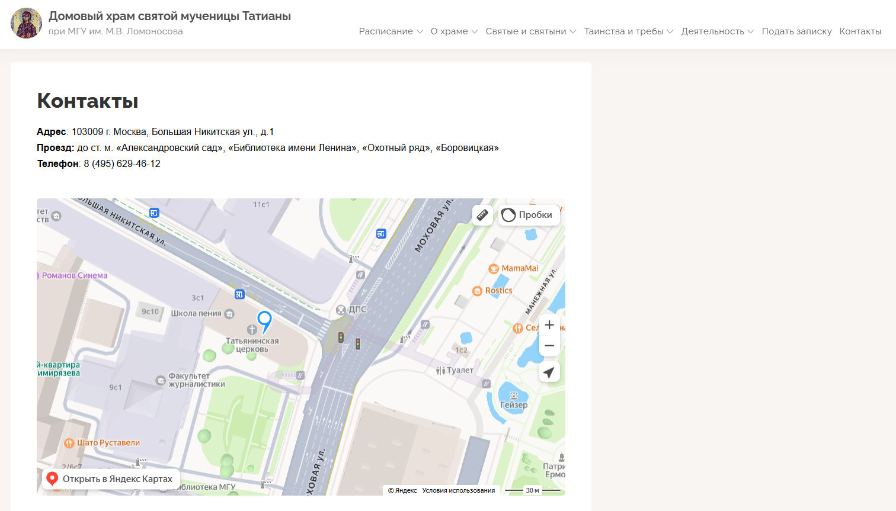Open the Контакты navigation link

click(x=860, y=31)
